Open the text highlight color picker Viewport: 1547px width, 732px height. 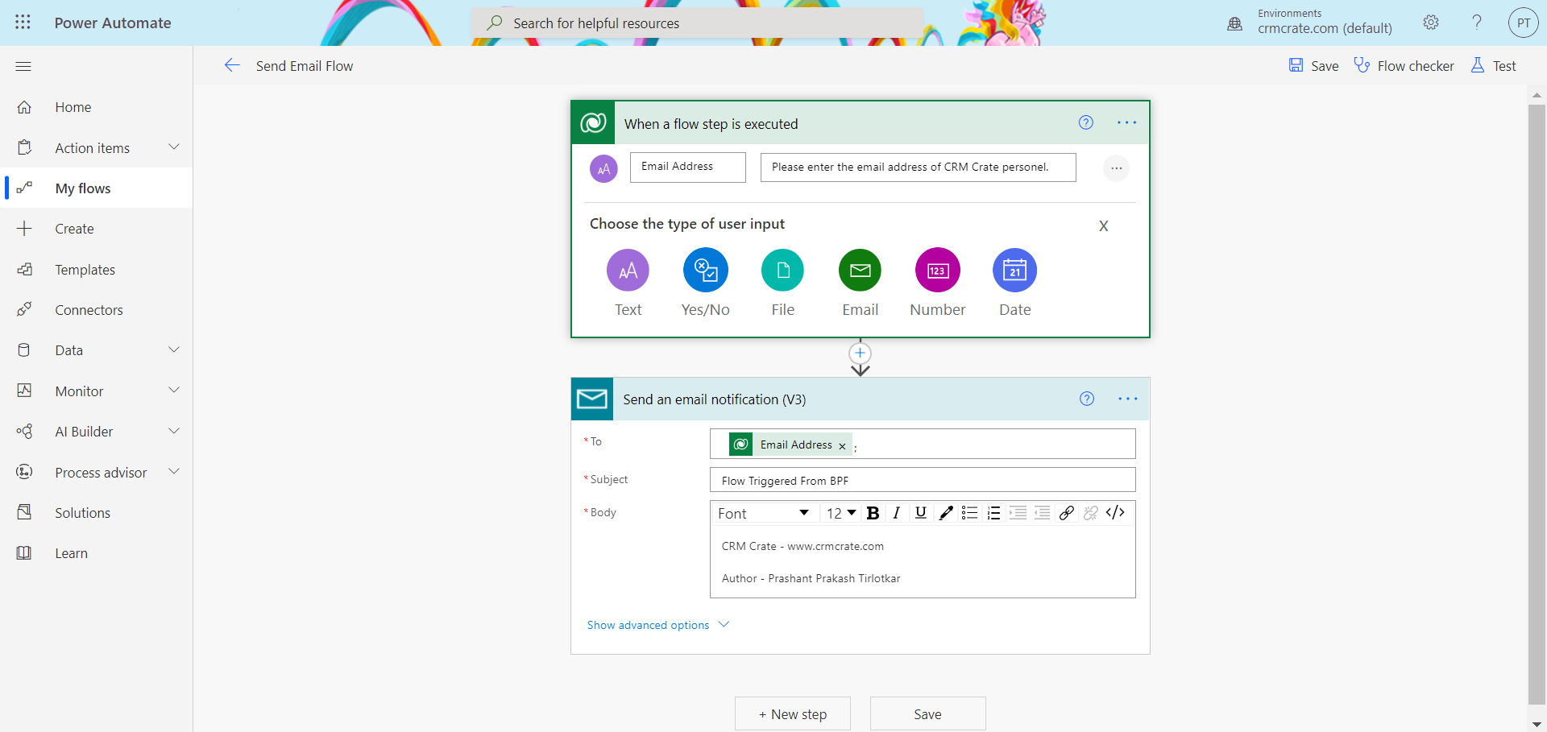coord(945,513)
